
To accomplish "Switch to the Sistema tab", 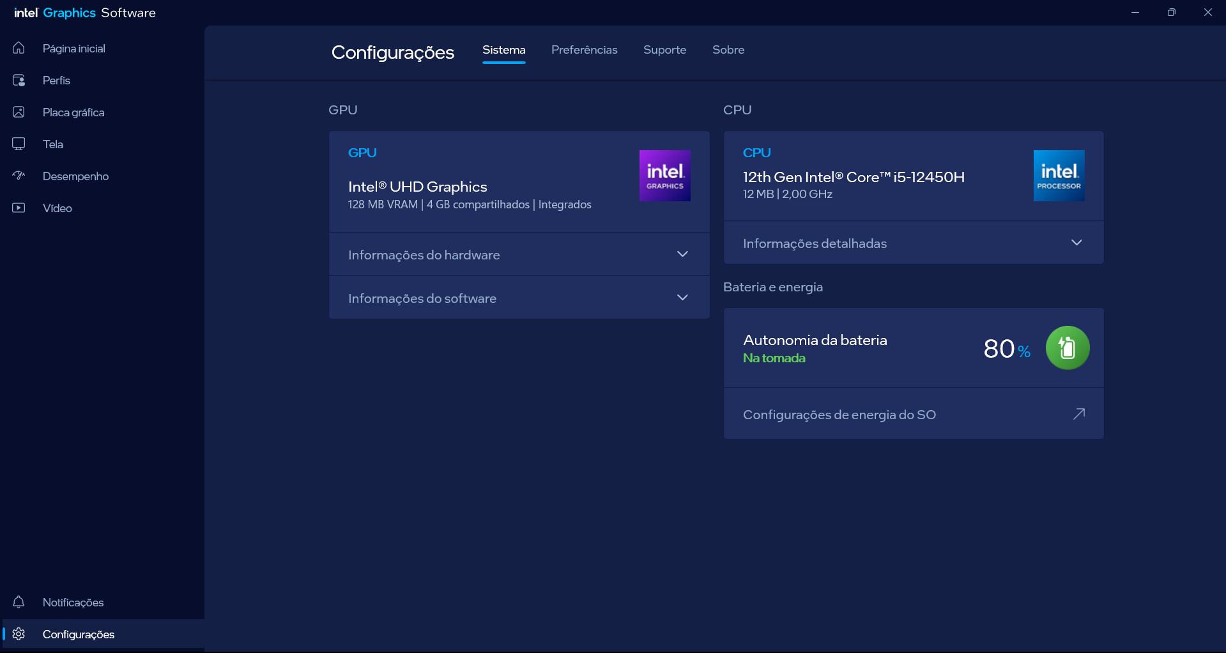I will tap(503, 50).
